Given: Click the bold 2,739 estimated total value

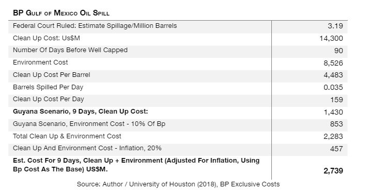Looking at the screenshot, I should [x=333, y=171].
